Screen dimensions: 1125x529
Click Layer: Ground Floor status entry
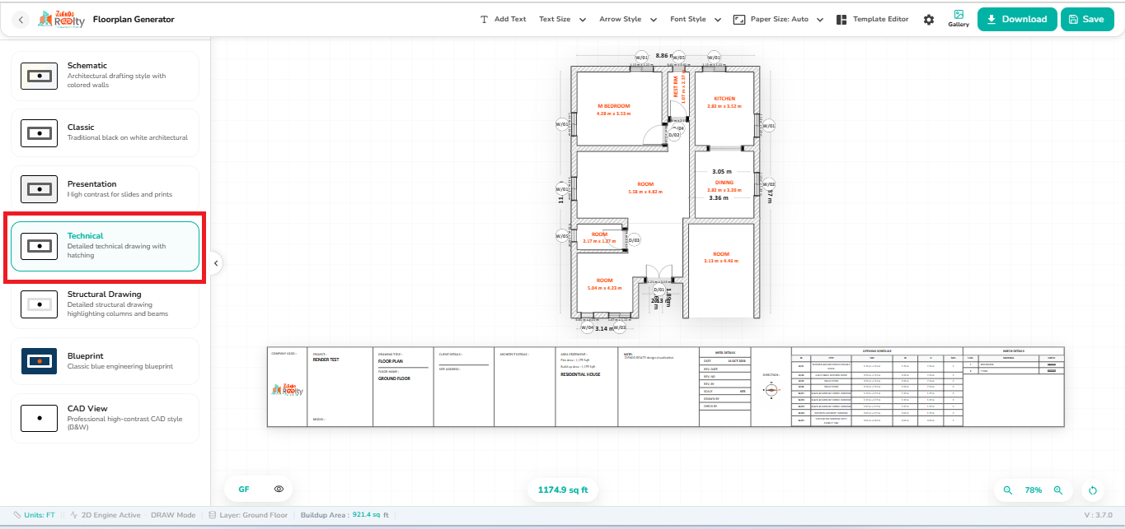coord(248,515)
